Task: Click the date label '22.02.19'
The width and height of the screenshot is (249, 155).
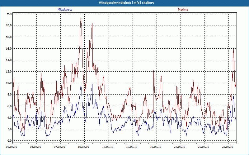Action: [x=180, y=147]
